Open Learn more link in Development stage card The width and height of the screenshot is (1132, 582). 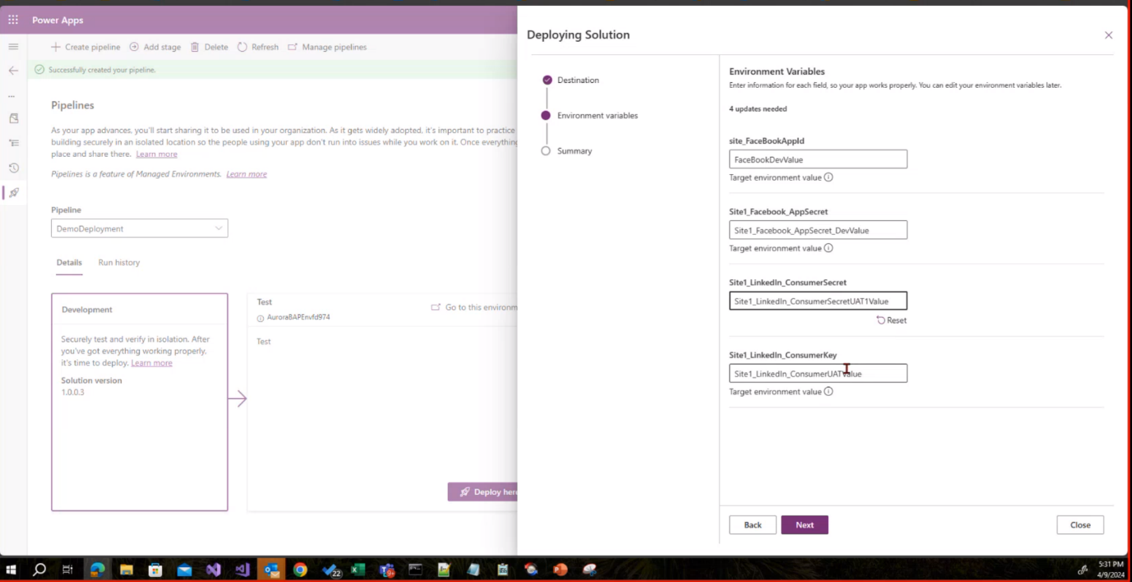(152, 363)
